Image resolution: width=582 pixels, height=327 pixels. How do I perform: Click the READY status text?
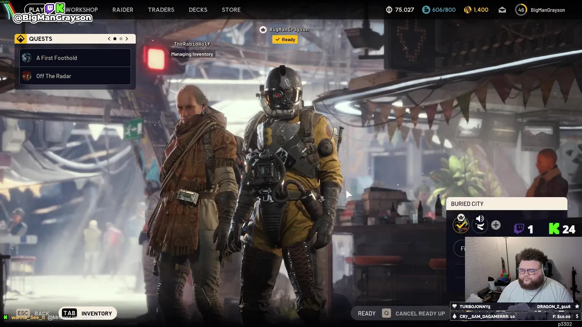[366, 313]
